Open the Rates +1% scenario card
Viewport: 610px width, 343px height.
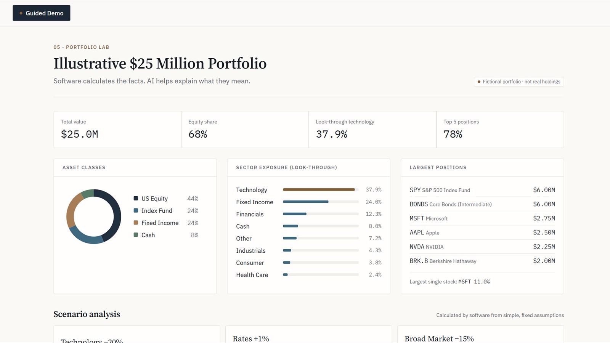coord(308,334)
